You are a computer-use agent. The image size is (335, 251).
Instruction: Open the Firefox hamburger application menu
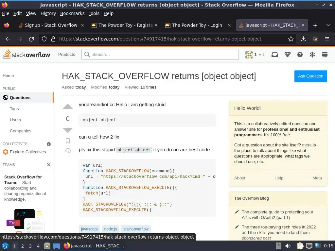(x=327, y=39)
